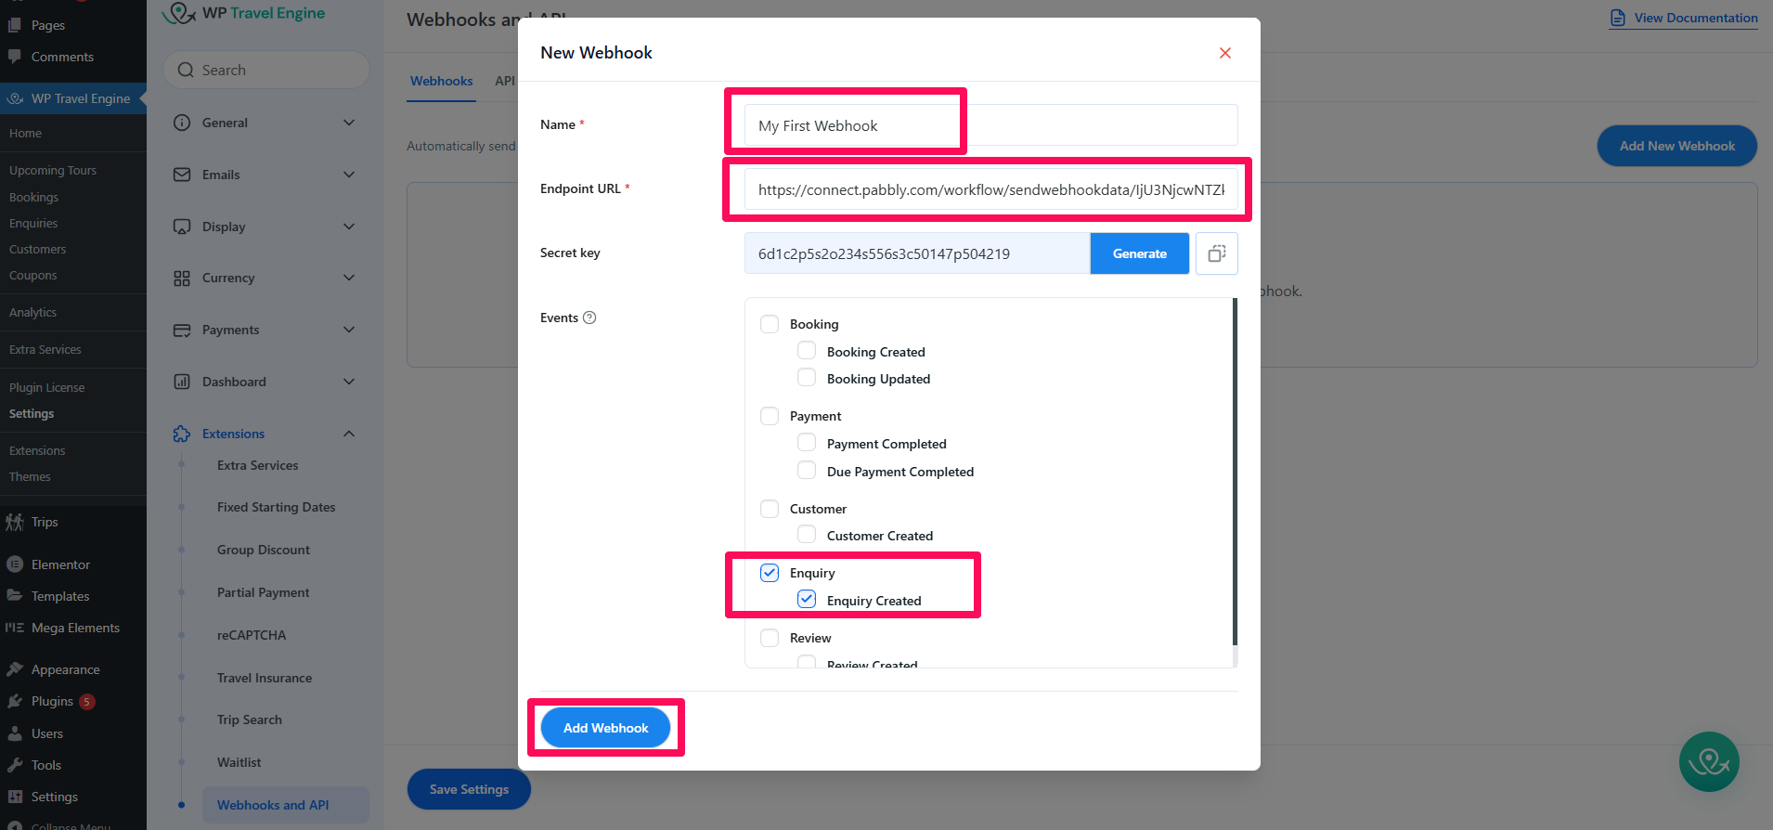Uncheck the Enquiry Created checkbox
This screenshot has width=1773, height=830.
coord(807,600)
